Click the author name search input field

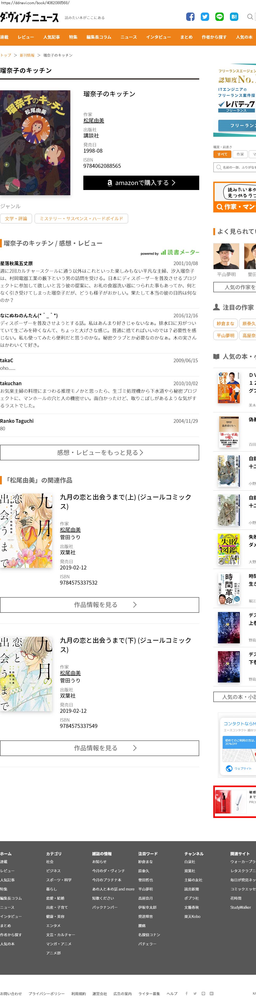[x=235, y=167]
